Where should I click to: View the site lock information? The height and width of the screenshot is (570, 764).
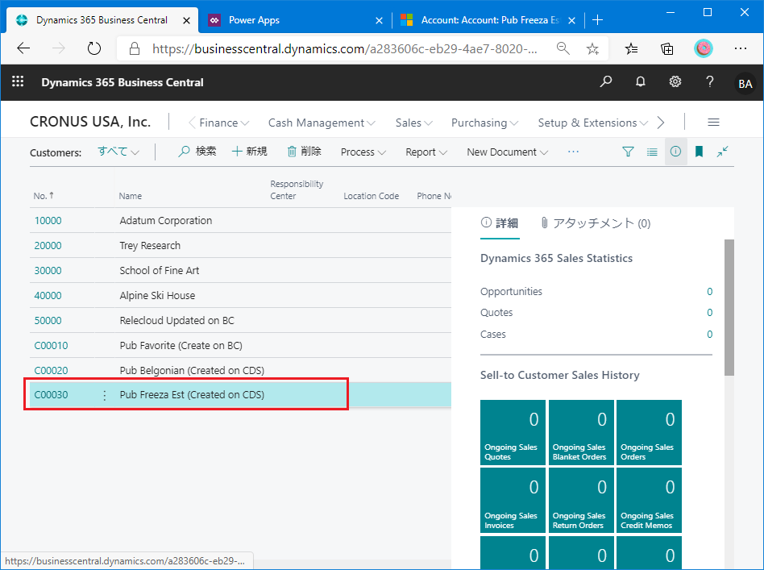[x=135, y=48]
